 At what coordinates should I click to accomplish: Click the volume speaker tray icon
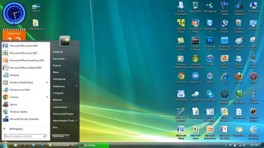click(x=244, y=145)
